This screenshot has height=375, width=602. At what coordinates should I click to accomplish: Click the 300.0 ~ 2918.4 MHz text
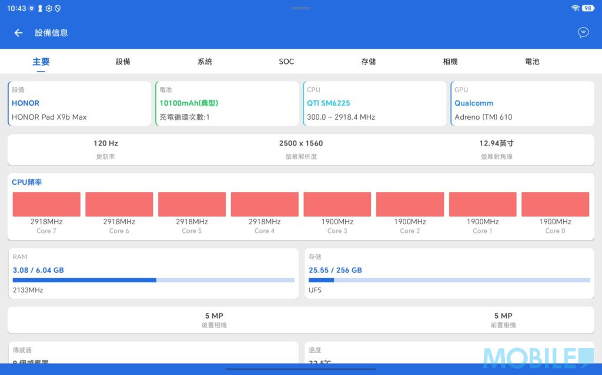point(341,117)
